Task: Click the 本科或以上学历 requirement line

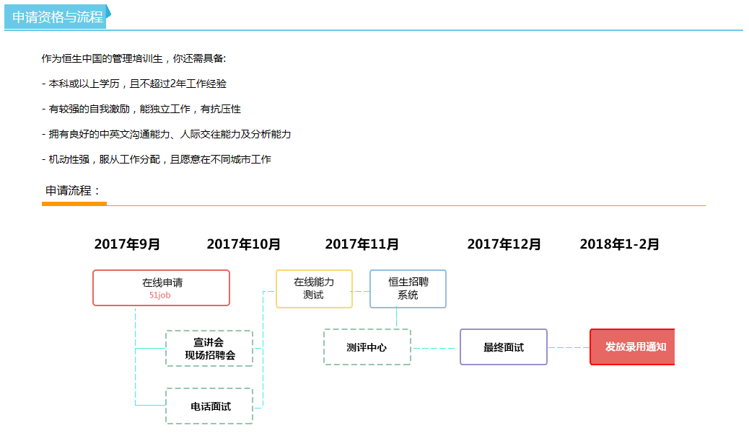Action: tap(133, 84)
